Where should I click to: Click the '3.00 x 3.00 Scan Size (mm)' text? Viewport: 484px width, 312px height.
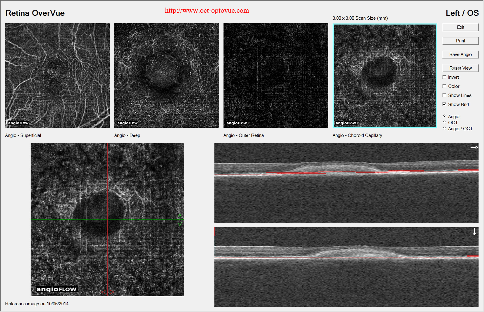point(360,18)
